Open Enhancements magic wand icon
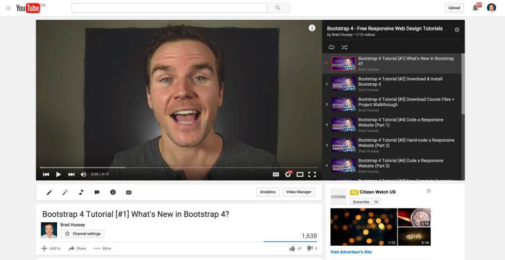The height and width of the screenshot is (260, 505). pyautogui.click(x=65, y=193)
